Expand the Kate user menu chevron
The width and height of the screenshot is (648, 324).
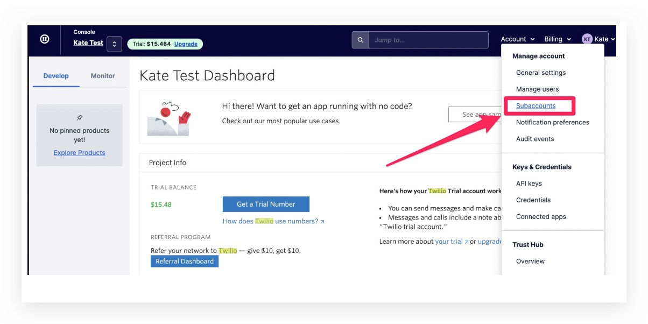coord(613,39)
